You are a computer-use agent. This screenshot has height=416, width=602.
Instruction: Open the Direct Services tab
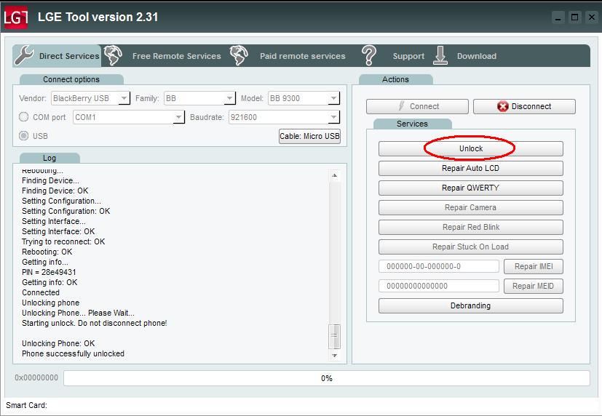coord(58,56)
